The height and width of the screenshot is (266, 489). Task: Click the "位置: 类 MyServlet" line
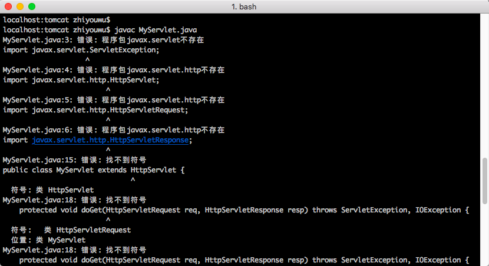click(x=48, y=240)
